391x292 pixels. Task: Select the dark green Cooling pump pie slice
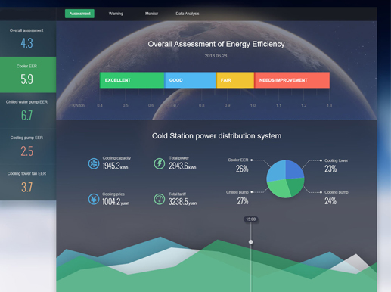pos(296,186)
